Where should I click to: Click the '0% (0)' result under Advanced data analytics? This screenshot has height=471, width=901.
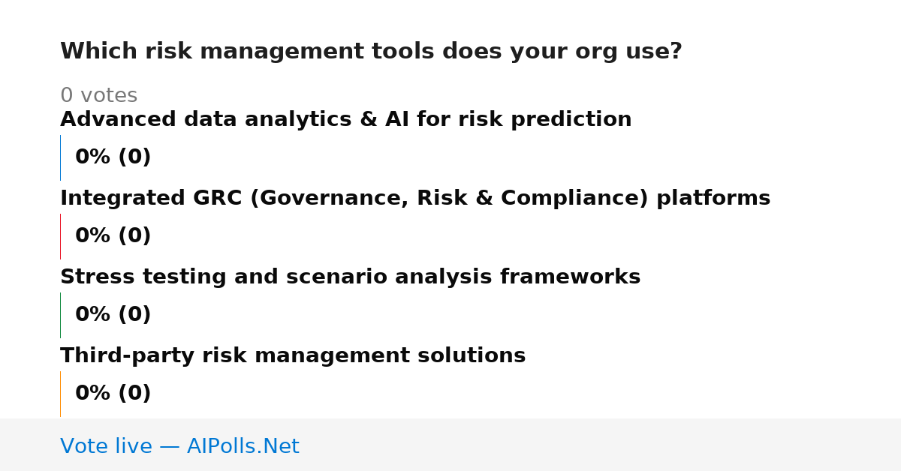pyautogui.click(x=113, y=157)
